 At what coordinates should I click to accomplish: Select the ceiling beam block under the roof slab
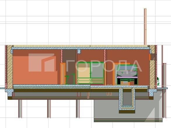(79, 51)
